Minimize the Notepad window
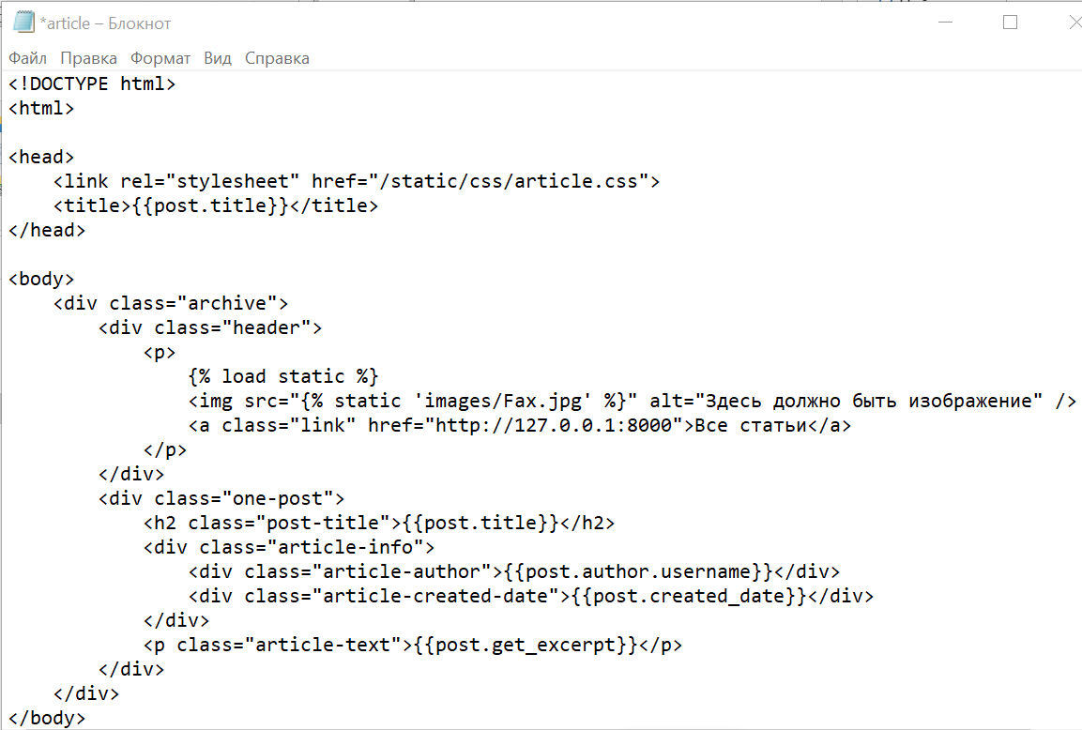Viewport: 1082px width, 730px height. tap(945, 23)
